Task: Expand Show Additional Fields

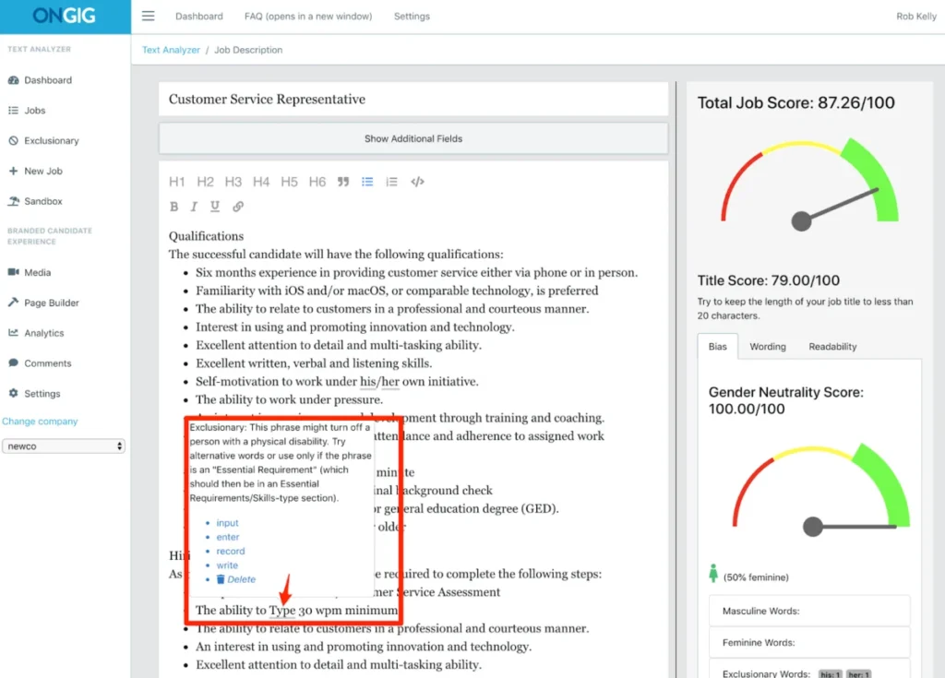Action: coord(413,139)
